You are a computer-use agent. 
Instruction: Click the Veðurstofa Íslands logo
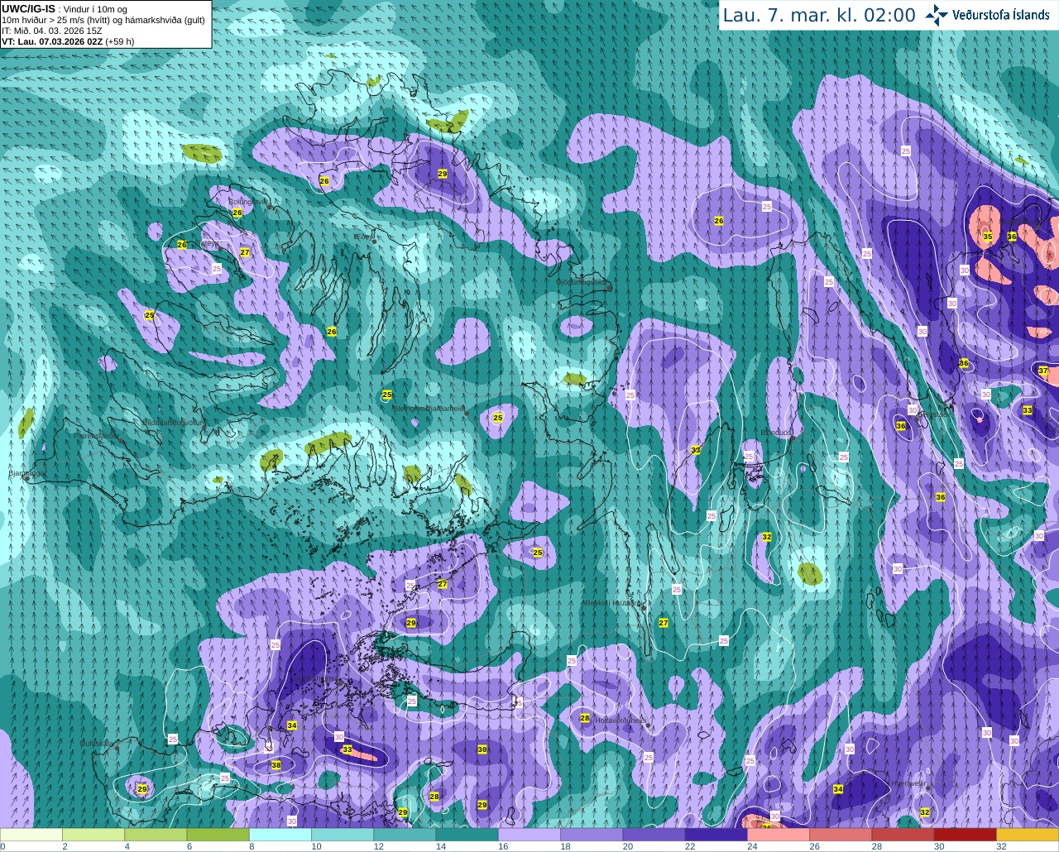click(987, 14)
